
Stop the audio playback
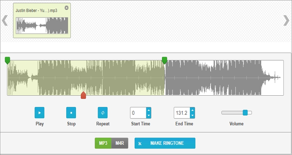click(71, 112)
